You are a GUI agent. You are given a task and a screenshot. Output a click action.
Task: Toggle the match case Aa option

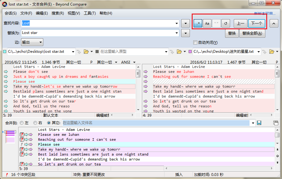coord(207,23)
